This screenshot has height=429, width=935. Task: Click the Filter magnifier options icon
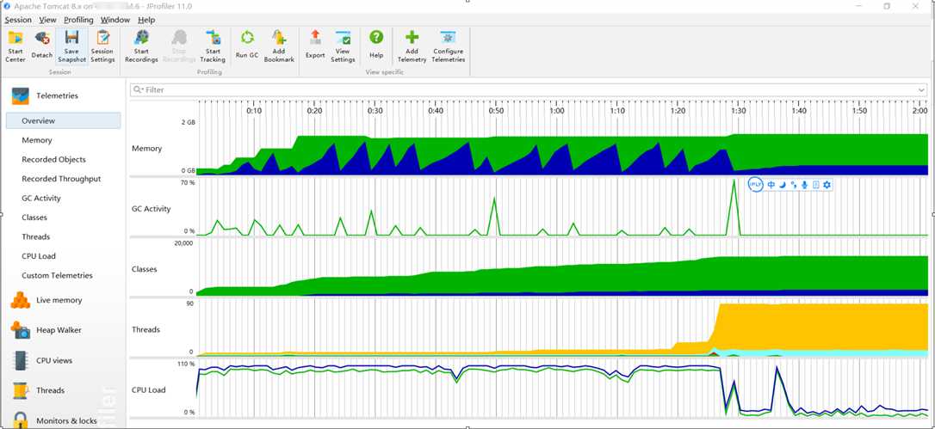pyautogui.click(x=139, y=90)
